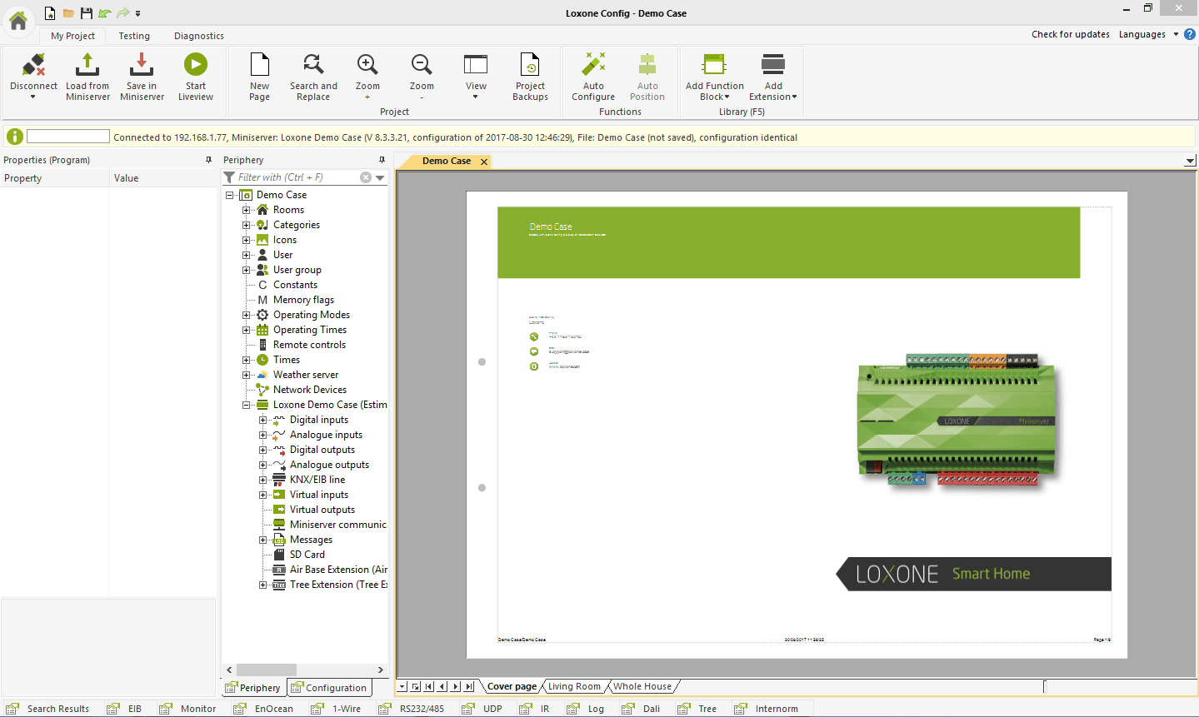The image size is (1199, 717).
Task: Select Network Devices in tree
Action: pyautogui.click(x=310, y=390)
